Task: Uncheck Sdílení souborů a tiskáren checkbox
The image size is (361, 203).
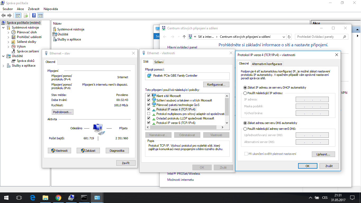Action: pos(149,100)
